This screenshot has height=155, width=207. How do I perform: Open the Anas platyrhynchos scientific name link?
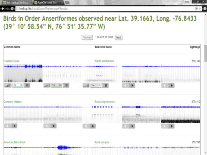pos(105,102)
